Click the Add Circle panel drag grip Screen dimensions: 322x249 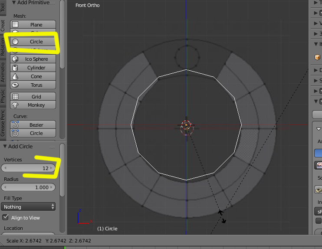tap(52, 147)
